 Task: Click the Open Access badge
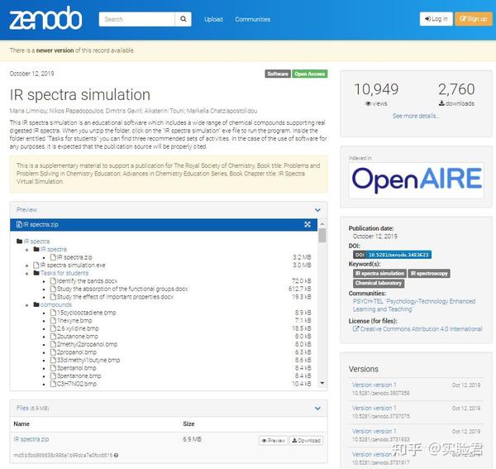[310, 74]
